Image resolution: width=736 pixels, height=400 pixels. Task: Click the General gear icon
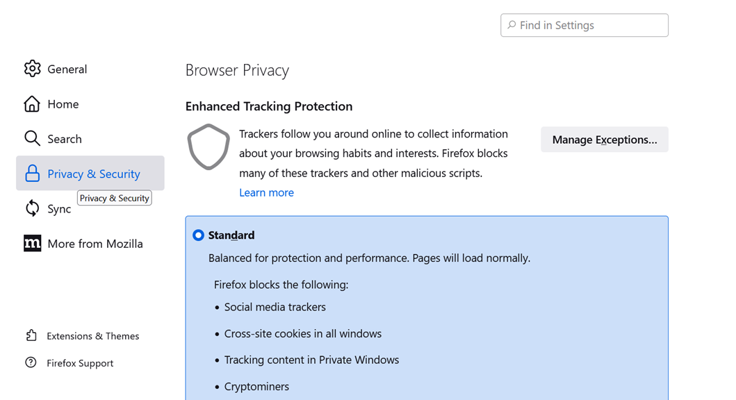pos(32,69)
